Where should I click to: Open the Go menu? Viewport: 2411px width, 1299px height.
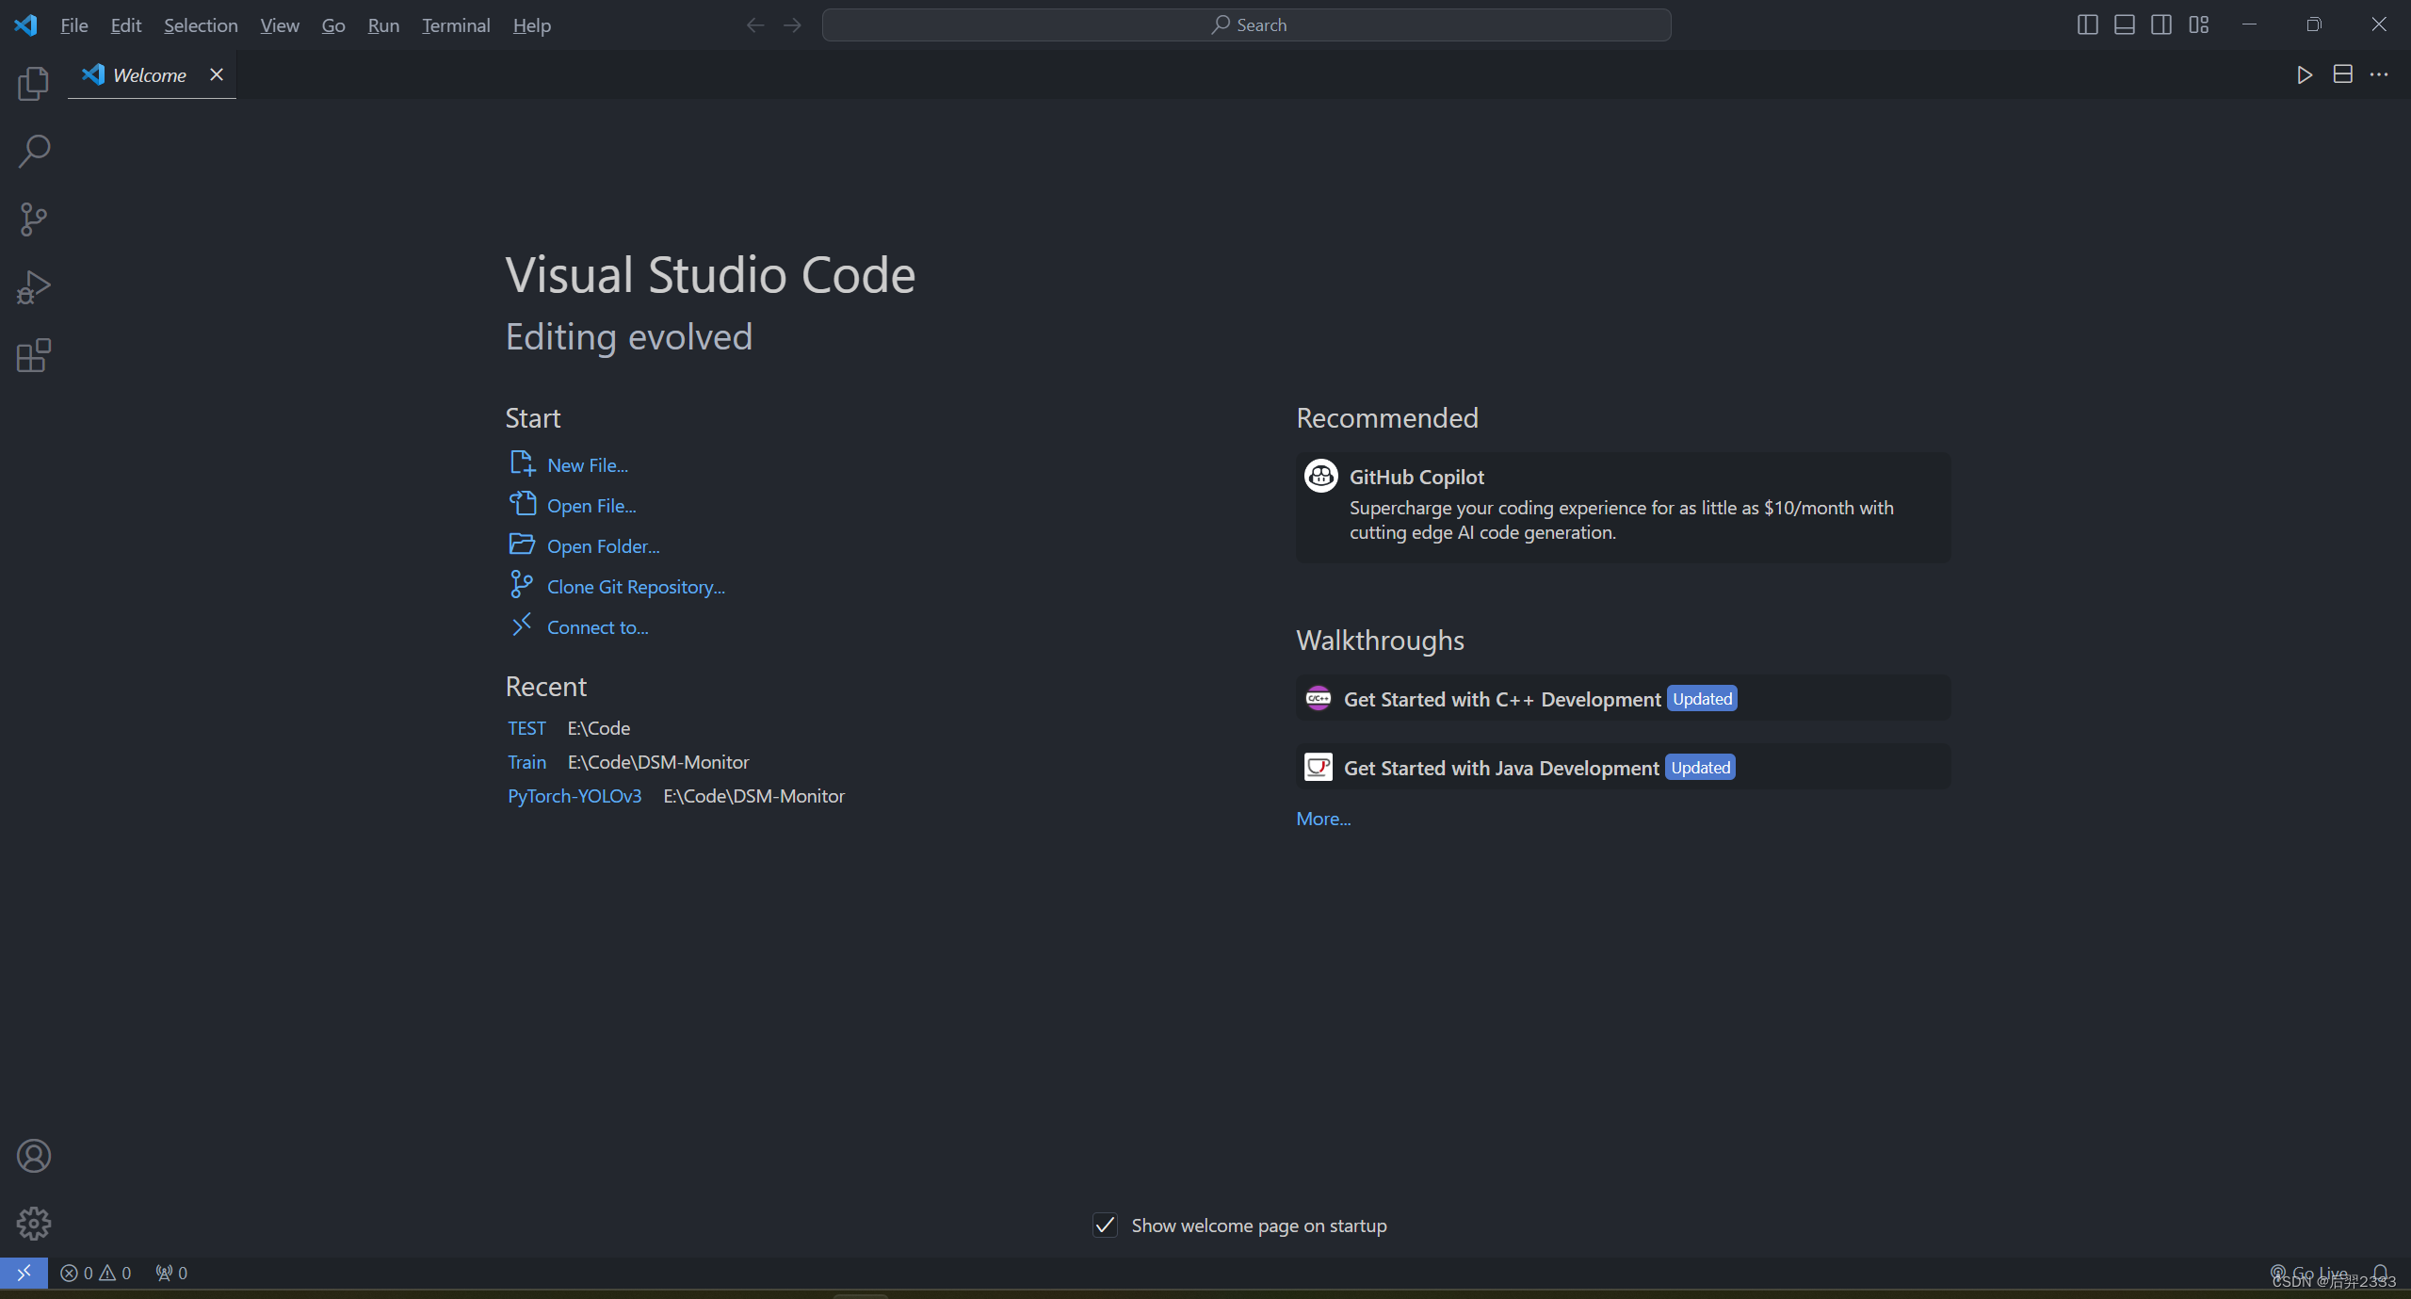(333, 25)
